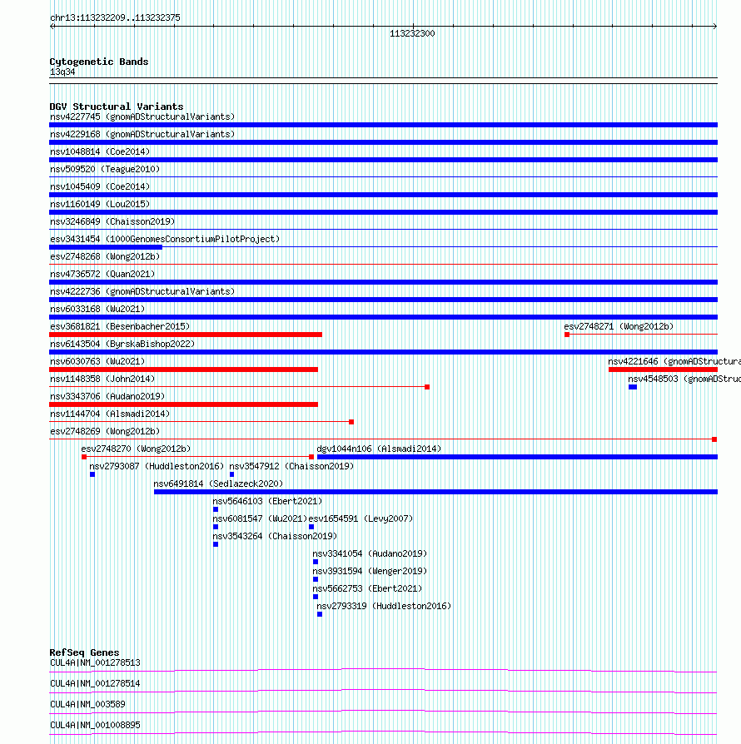Screen dimensions: 741x744
Task: Open the nsv6081547 (Wu2021) label
Action: point(260,519)
